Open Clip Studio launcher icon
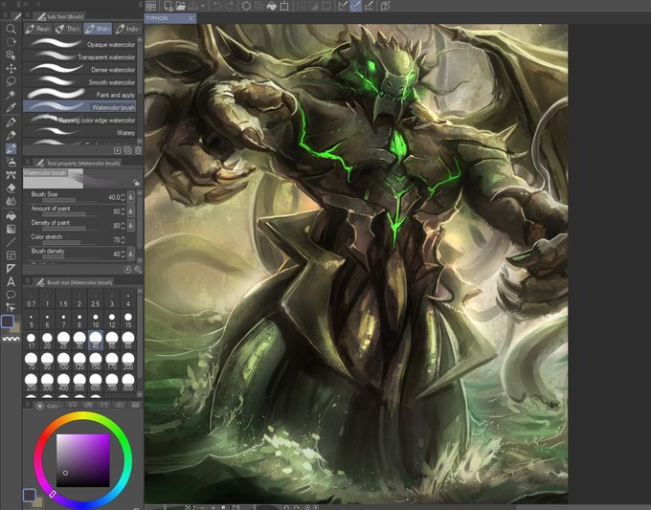This screenshot has width=651, height=510. click(x=150, y=6)
